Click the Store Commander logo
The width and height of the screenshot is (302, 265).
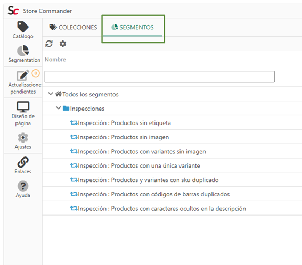click(13, 11)
